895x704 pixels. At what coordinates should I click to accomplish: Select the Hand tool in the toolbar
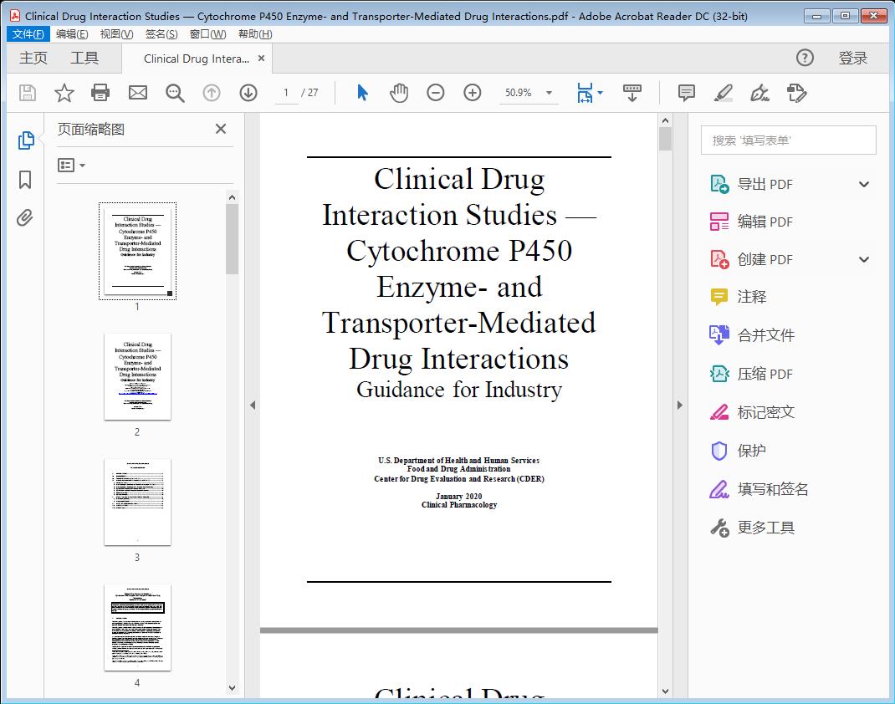399,93
